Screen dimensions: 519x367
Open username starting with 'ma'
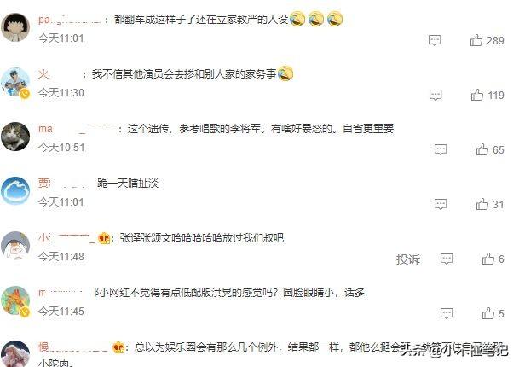click(76, 129)
